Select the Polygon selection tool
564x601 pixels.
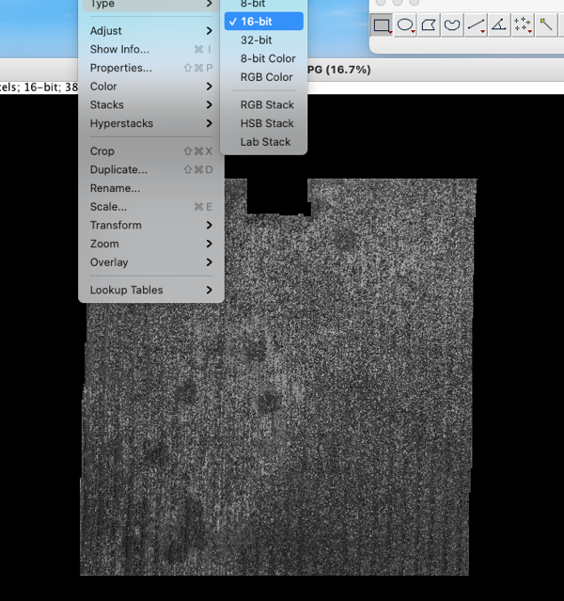[429, 25]
